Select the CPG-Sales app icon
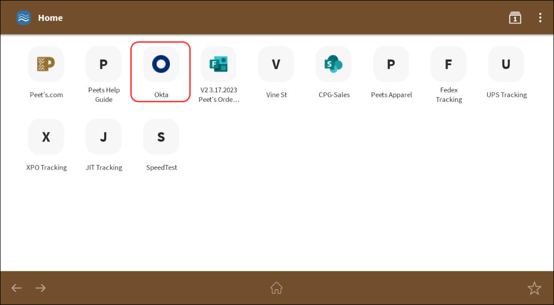Viewport: 554px width, 305px height. (x=333, y=64)
